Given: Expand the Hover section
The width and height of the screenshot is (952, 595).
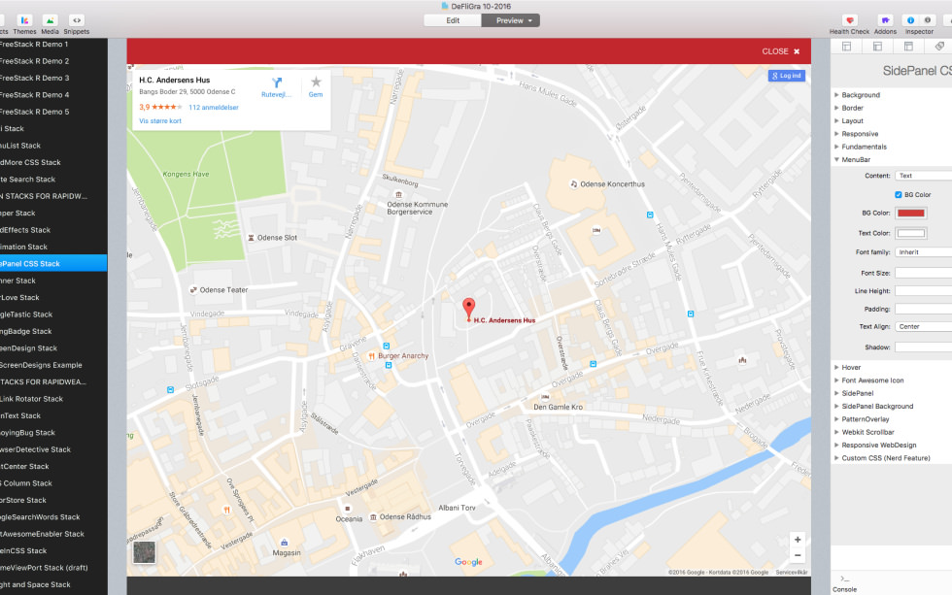Looking at the screenshot, I should click(836, 368).
